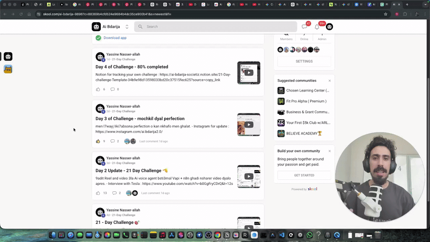Click the browser back arrow
The image size is (430, 242).
pyautogui.click(x=5, y=14)
